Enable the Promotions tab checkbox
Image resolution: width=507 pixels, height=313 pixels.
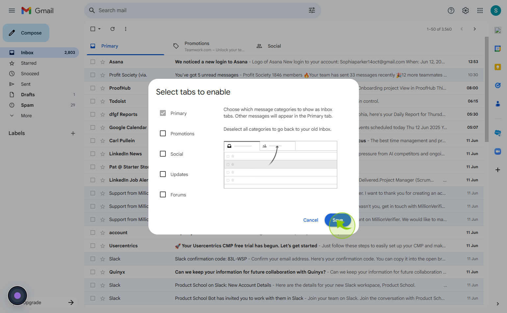tap(163, 133)
